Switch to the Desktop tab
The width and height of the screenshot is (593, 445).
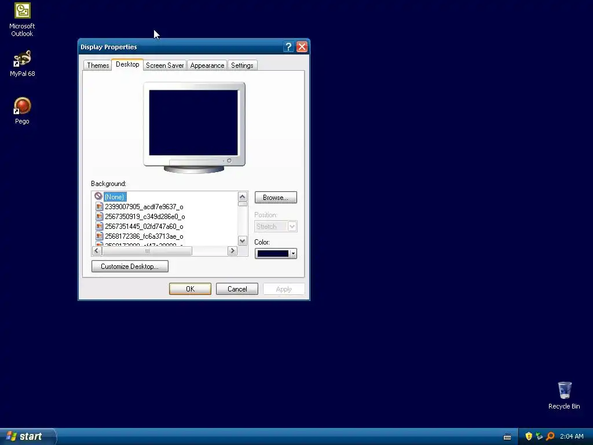127,64
